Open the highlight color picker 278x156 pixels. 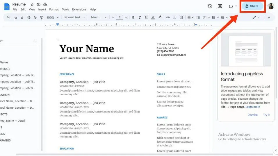160,17
